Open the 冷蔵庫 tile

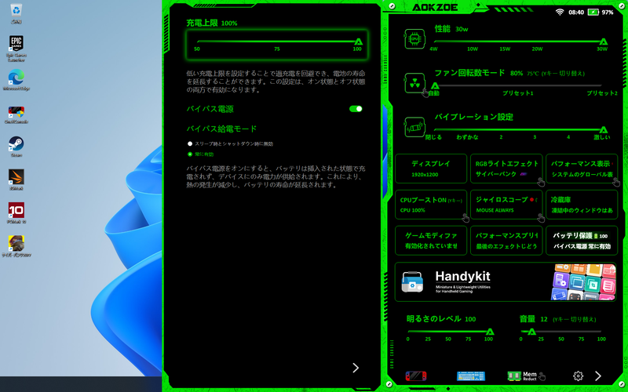coord(582,205)
